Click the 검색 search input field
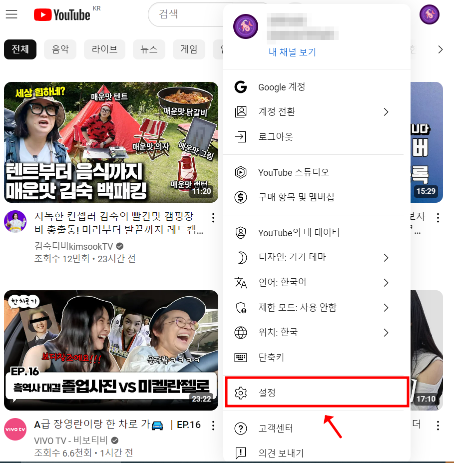The image size is (454, 463). (x=185, y=14)
